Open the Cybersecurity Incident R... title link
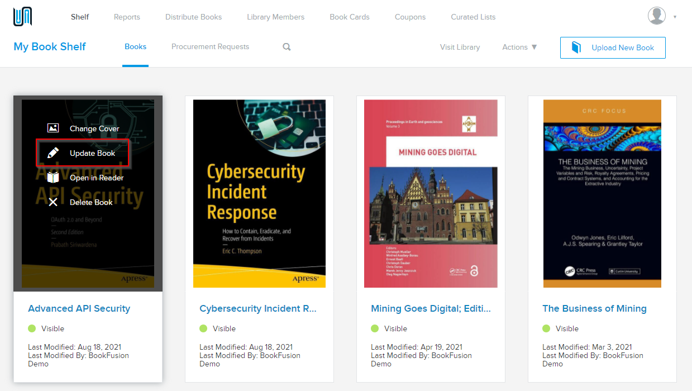Screen dimensions: 692x391 pyautogui.click(x=258, y=308)
